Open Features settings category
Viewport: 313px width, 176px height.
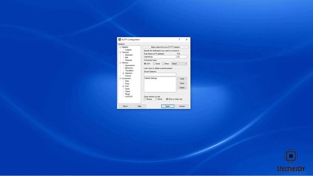click(x=128, y=60)
